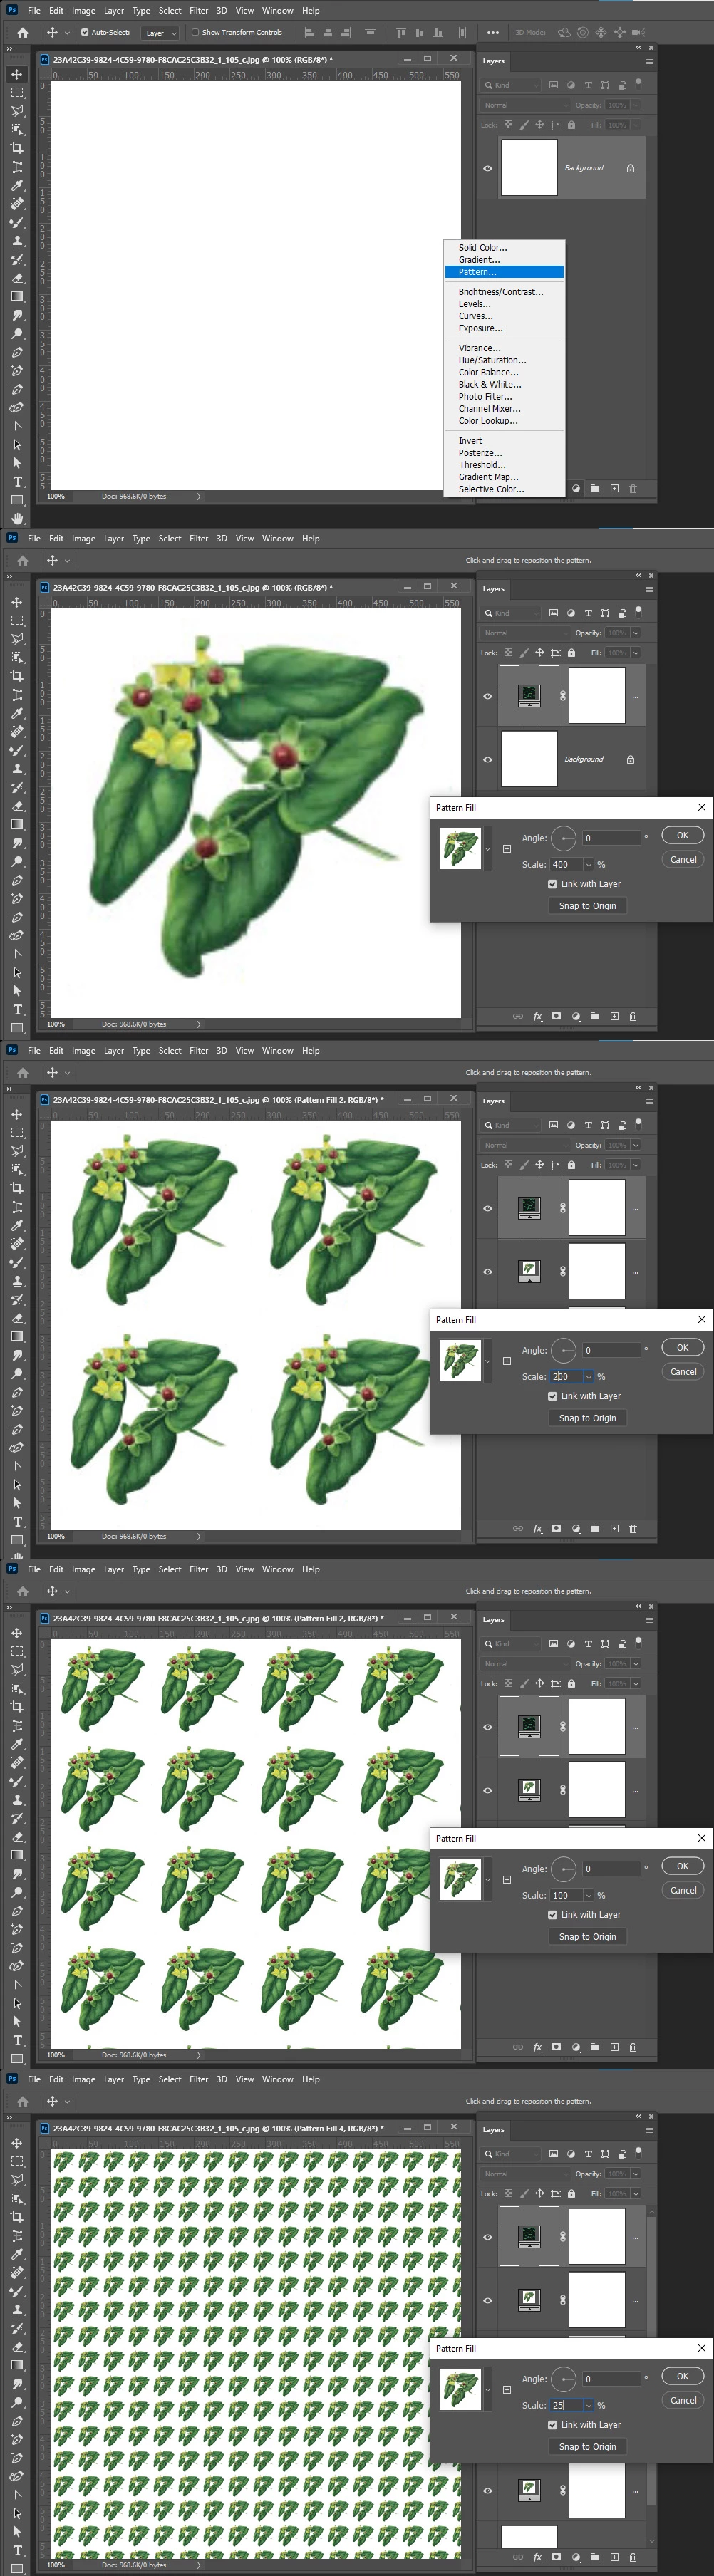The height and width of the screenshot is (2576, 714).
Task: Click the pattern thumbnail swatch in Scale 400 dialog
Action: point(460,848)
